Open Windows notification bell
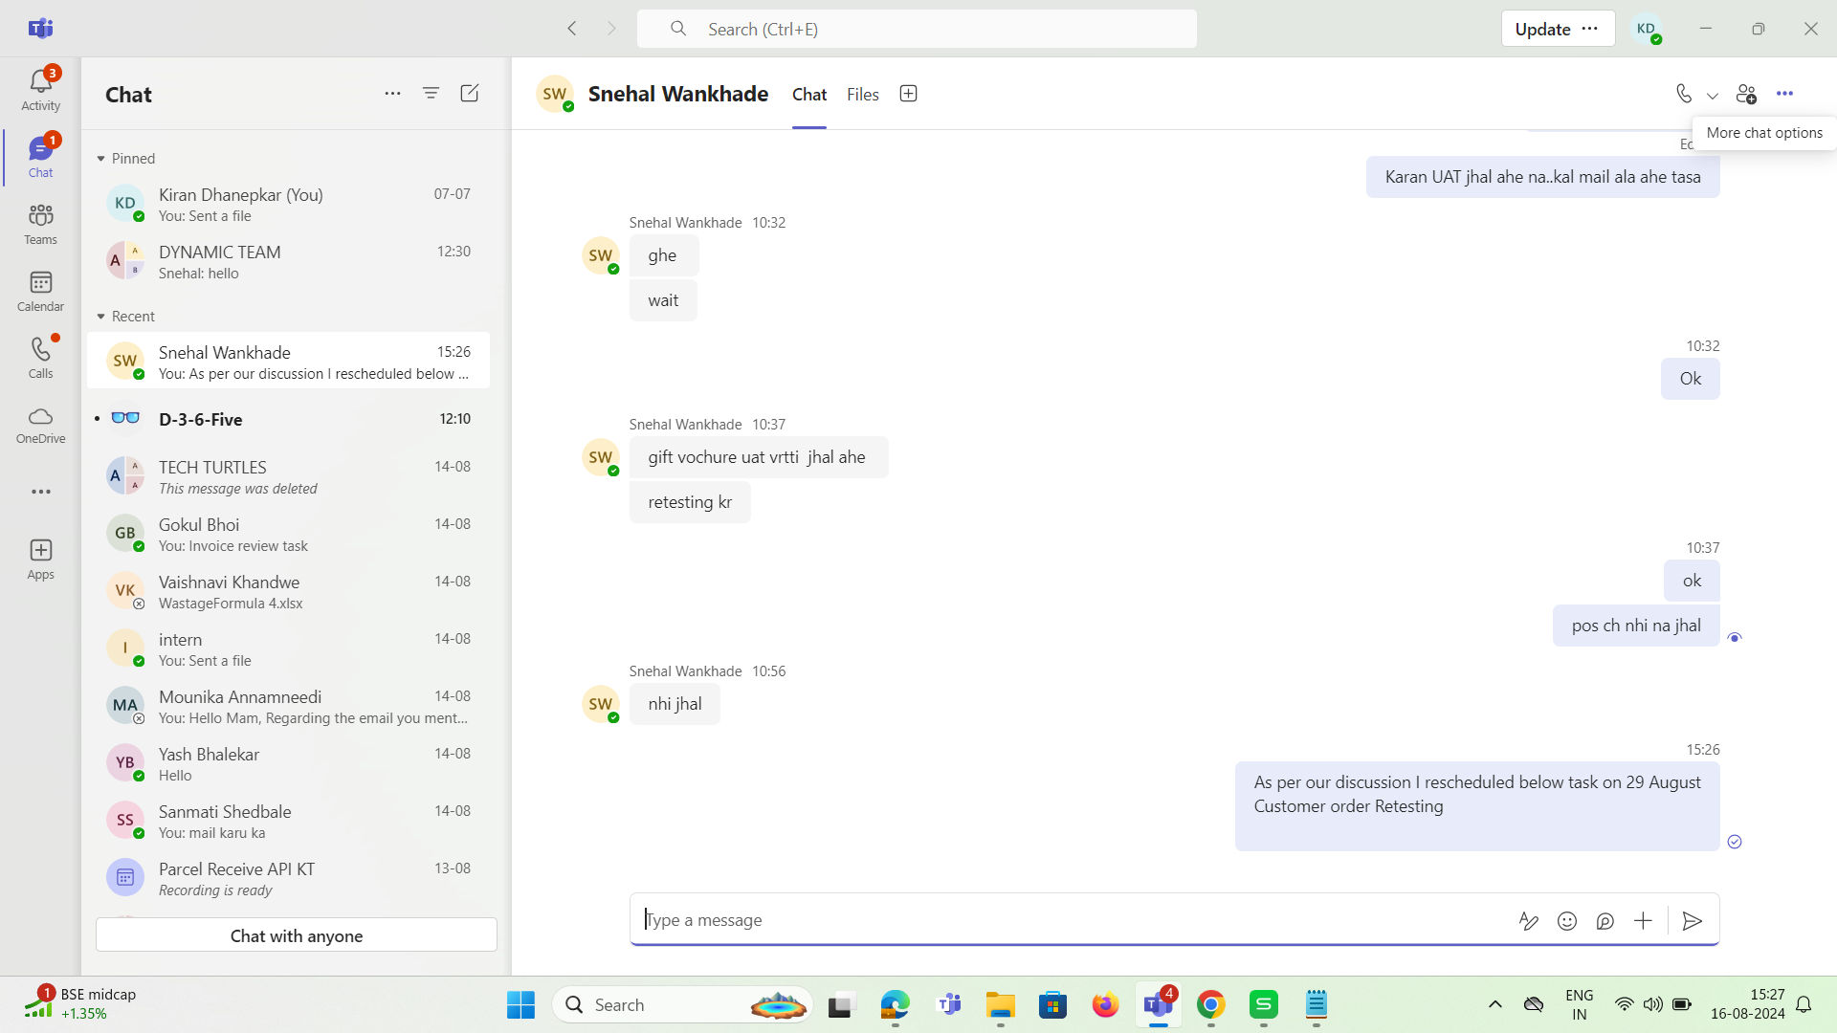The width and height of the screenshot is (1837, 1033). [1804, 1004]
